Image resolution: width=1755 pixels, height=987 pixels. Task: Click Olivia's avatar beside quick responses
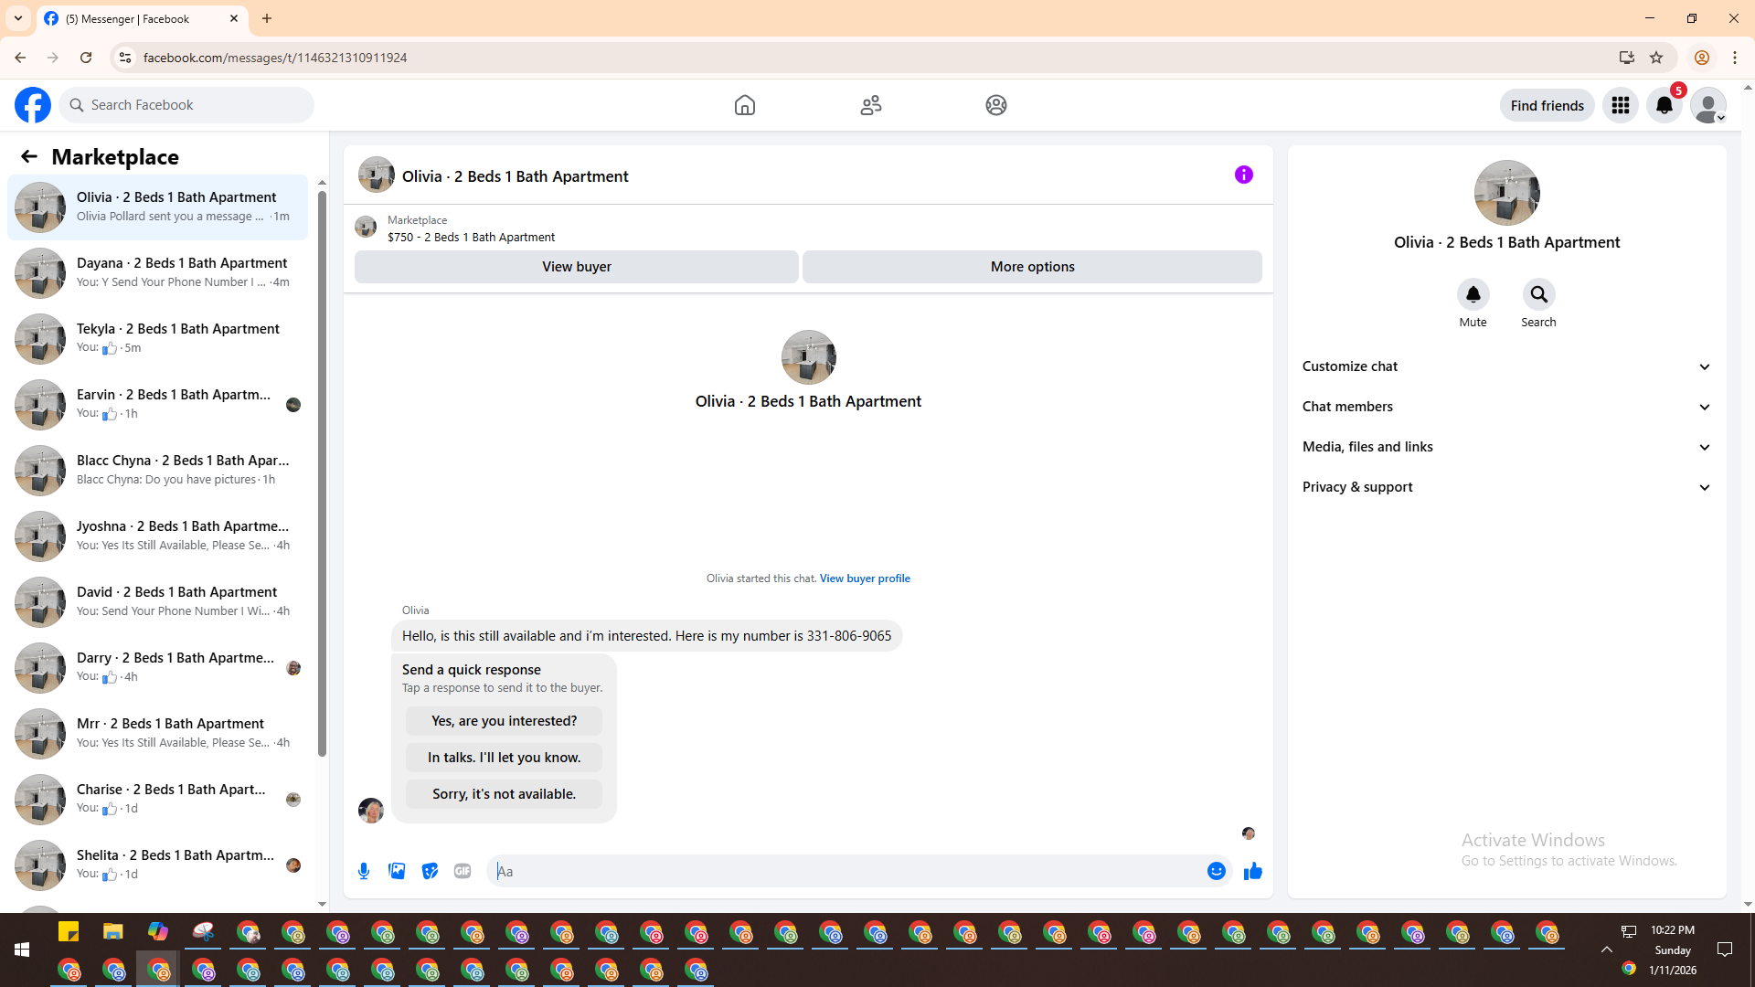(x=370, y=810)
